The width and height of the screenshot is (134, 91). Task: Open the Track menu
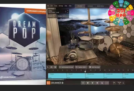[56, 6]
